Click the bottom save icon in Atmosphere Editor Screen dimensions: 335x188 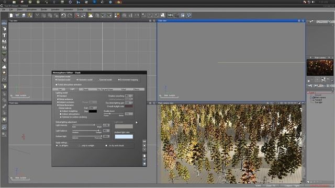point(144,164)
